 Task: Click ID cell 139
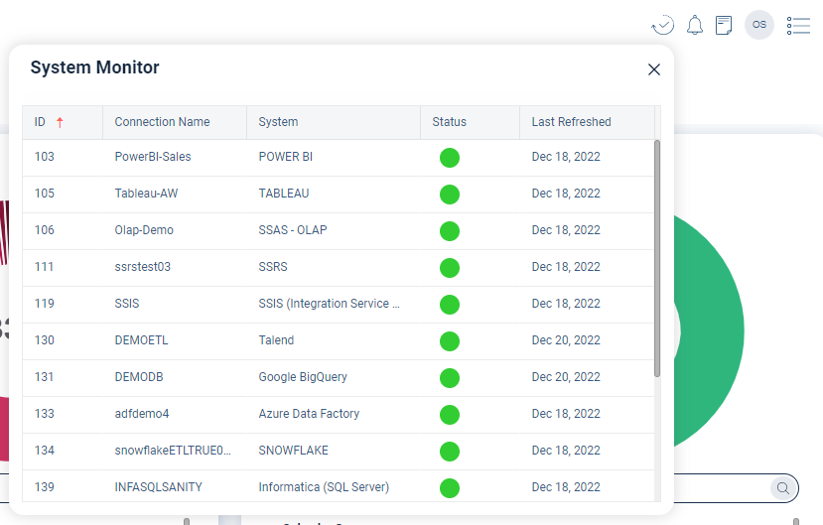point(45,486)
